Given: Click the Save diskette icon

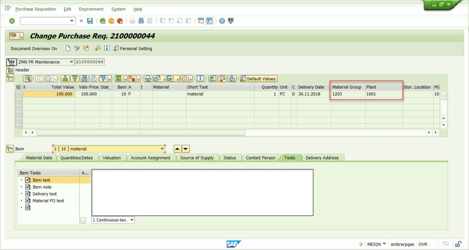Looking at the screenshot, I should 90,21.
